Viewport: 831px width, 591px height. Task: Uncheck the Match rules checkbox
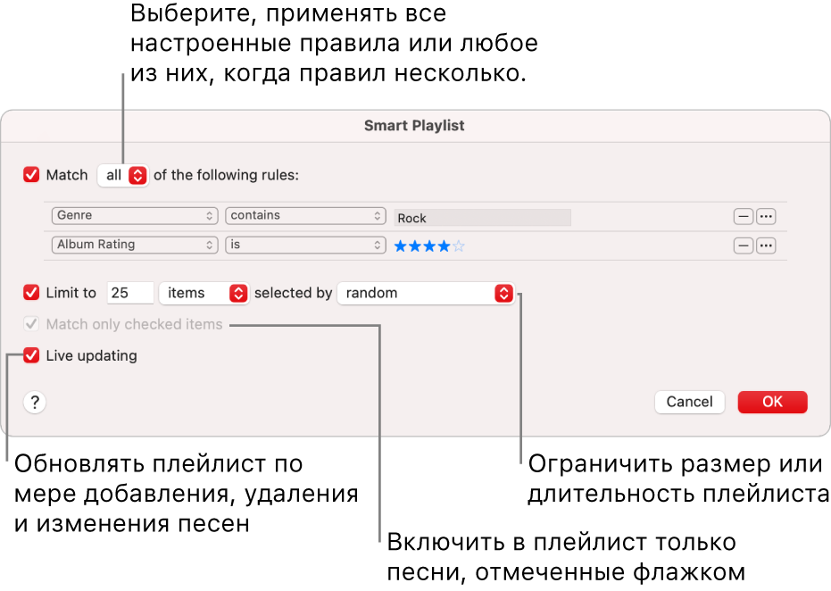click(x=31, y=175)
